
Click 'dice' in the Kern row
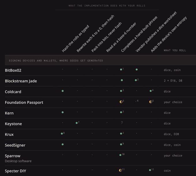167,113
